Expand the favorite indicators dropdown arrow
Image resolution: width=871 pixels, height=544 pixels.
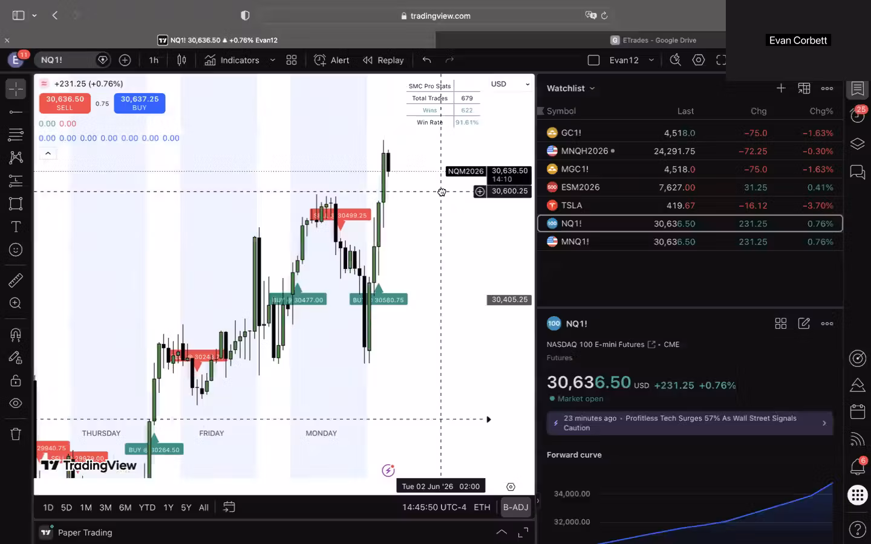272,60
